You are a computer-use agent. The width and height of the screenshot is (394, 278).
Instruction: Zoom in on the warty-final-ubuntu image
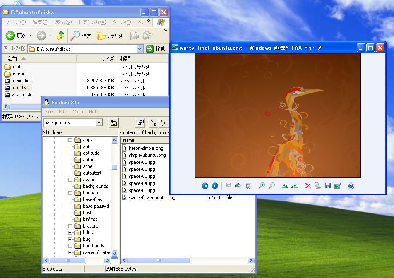[262, 186]
